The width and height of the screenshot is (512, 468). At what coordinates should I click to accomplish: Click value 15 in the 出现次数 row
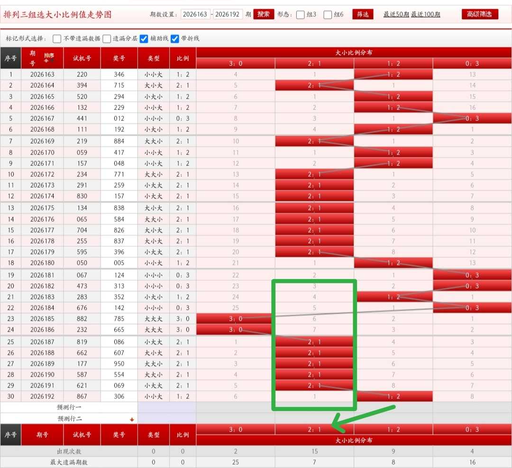(314, 451)
